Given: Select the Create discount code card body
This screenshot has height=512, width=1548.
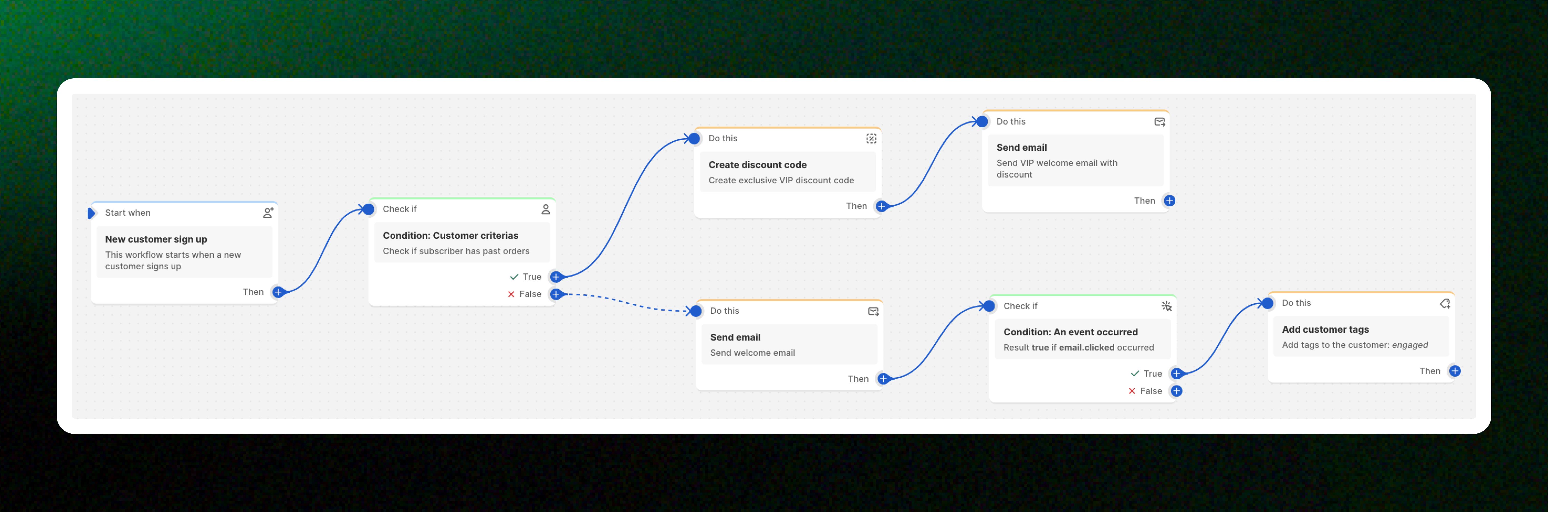Looking at the screenshot, I should (787, 172).
